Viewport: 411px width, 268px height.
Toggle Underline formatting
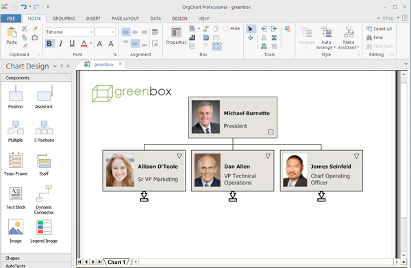point(72,43)
